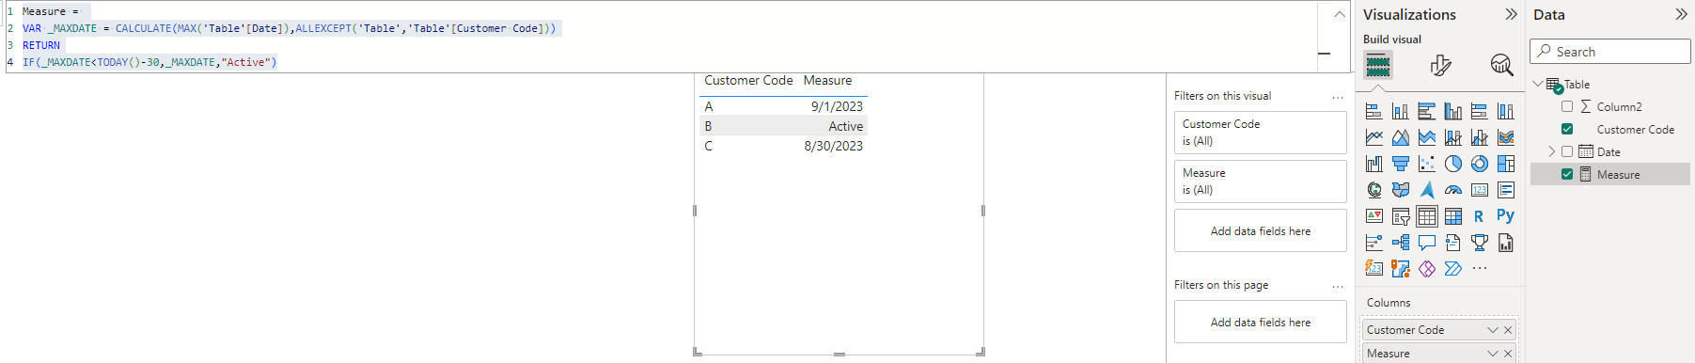Uncheck the Measure field checkbox
Viewport: 1695px width, 363px height.
(x=1567, y=174)
